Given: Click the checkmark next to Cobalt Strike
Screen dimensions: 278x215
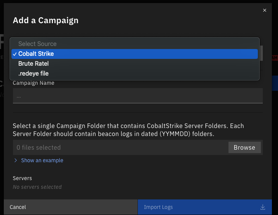Looking at the screenshot, I should coord(15,54).
